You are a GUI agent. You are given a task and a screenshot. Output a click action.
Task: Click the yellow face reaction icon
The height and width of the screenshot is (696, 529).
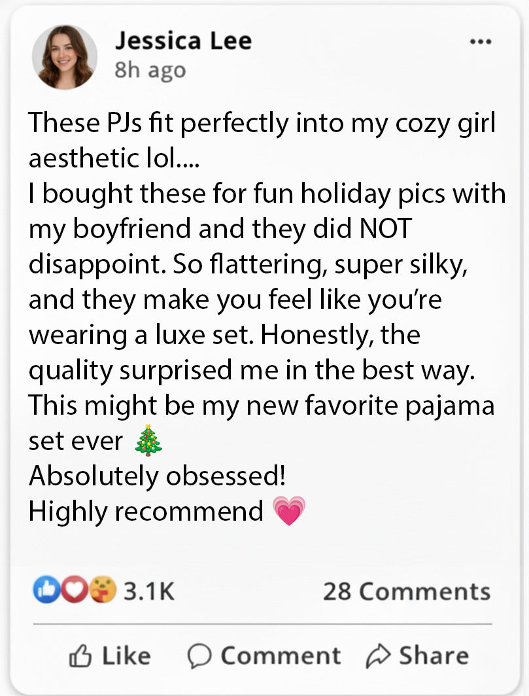click(103, 591)
